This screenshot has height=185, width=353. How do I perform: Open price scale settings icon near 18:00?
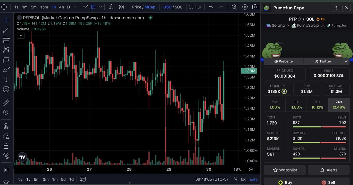(251, 169)
